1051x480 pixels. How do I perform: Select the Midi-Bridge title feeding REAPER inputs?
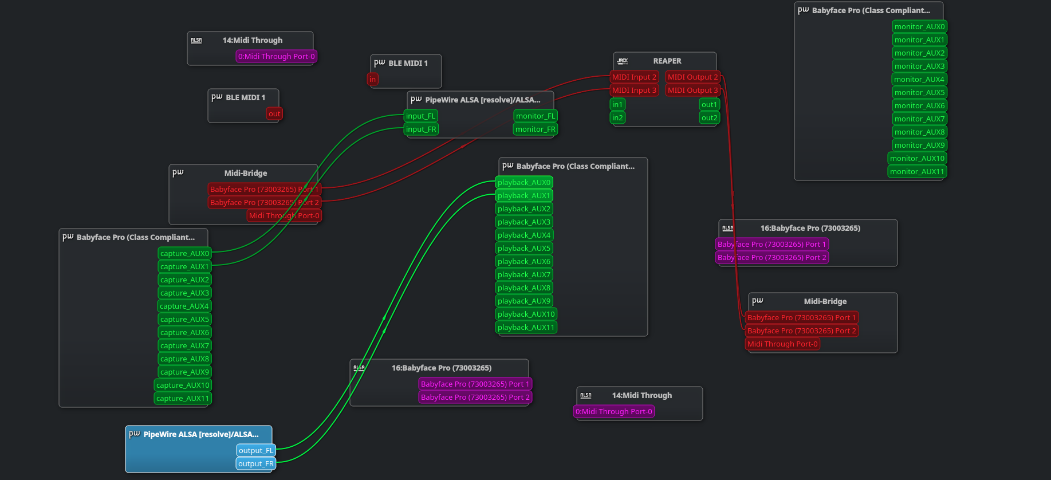[x=246, y=173]
